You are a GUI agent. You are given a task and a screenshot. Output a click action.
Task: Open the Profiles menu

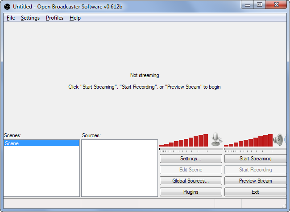[54, 18]
